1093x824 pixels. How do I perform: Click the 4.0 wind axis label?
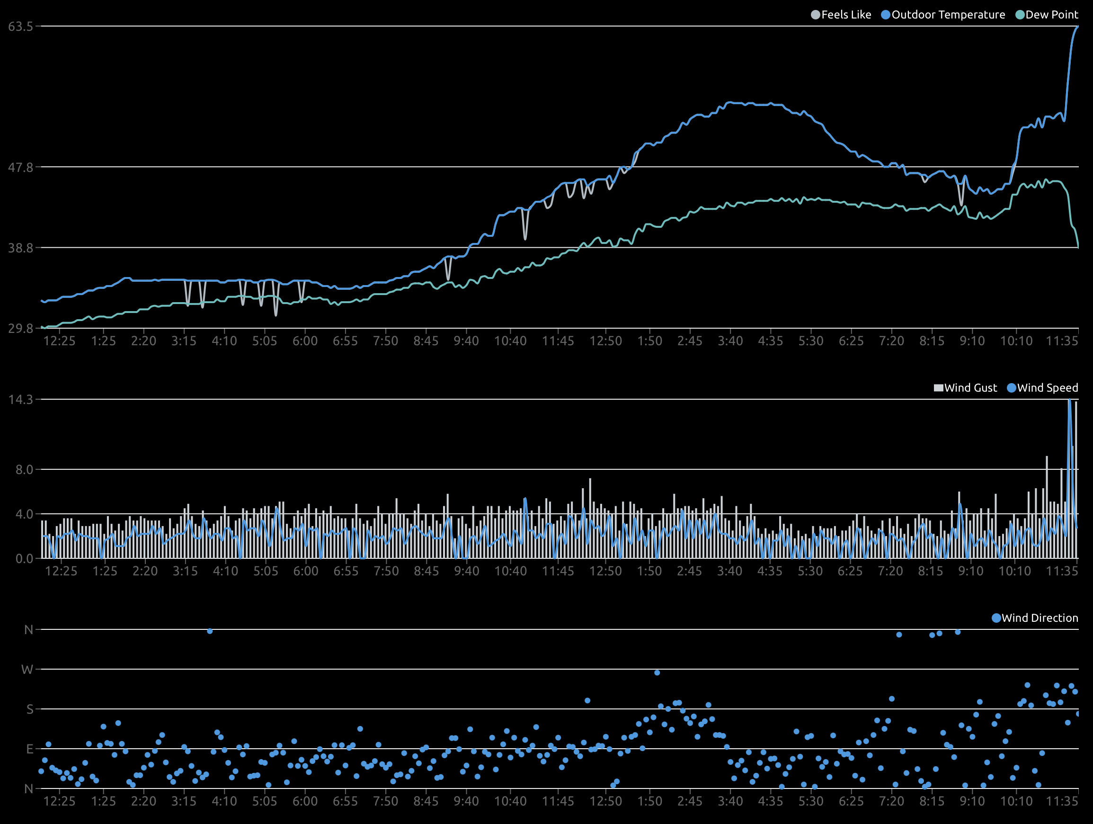click(x=24, y=515)
